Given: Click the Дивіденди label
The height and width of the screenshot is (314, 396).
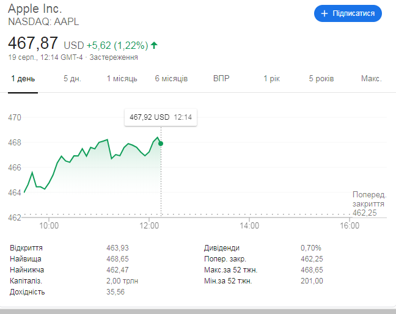Looking at the screenshot, I should point(222,248).
